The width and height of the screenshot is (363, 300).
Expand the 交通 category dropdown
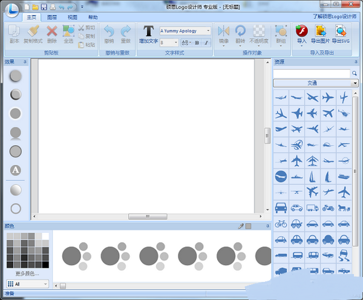[354, 83]
